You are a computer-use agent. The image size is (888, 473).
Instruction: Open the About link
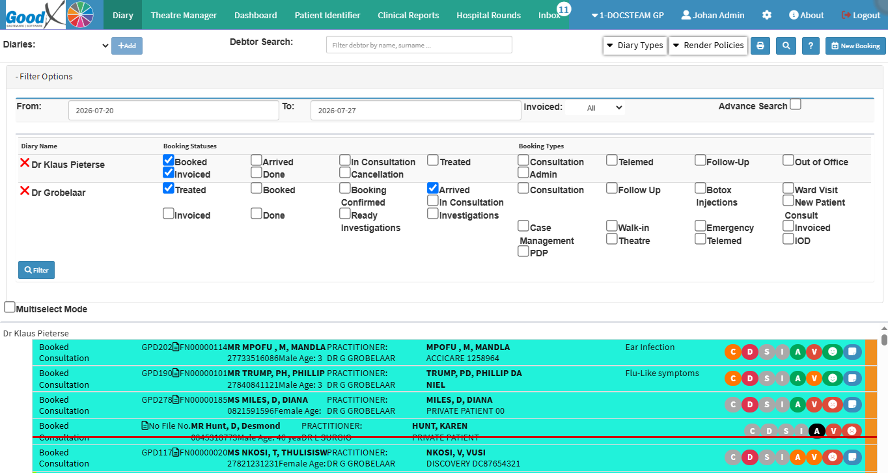(806, 15)
